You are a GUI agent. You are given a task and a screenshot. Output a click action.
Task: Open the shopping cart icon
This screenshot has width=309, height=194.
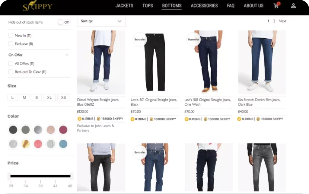276,5
